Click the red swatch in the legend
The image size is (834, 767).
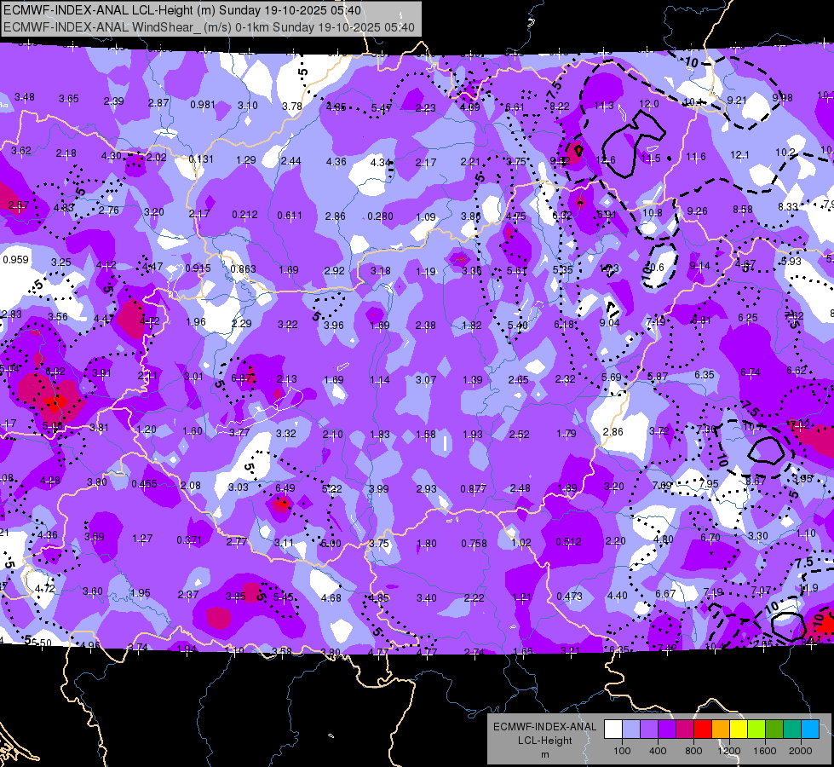703,730
